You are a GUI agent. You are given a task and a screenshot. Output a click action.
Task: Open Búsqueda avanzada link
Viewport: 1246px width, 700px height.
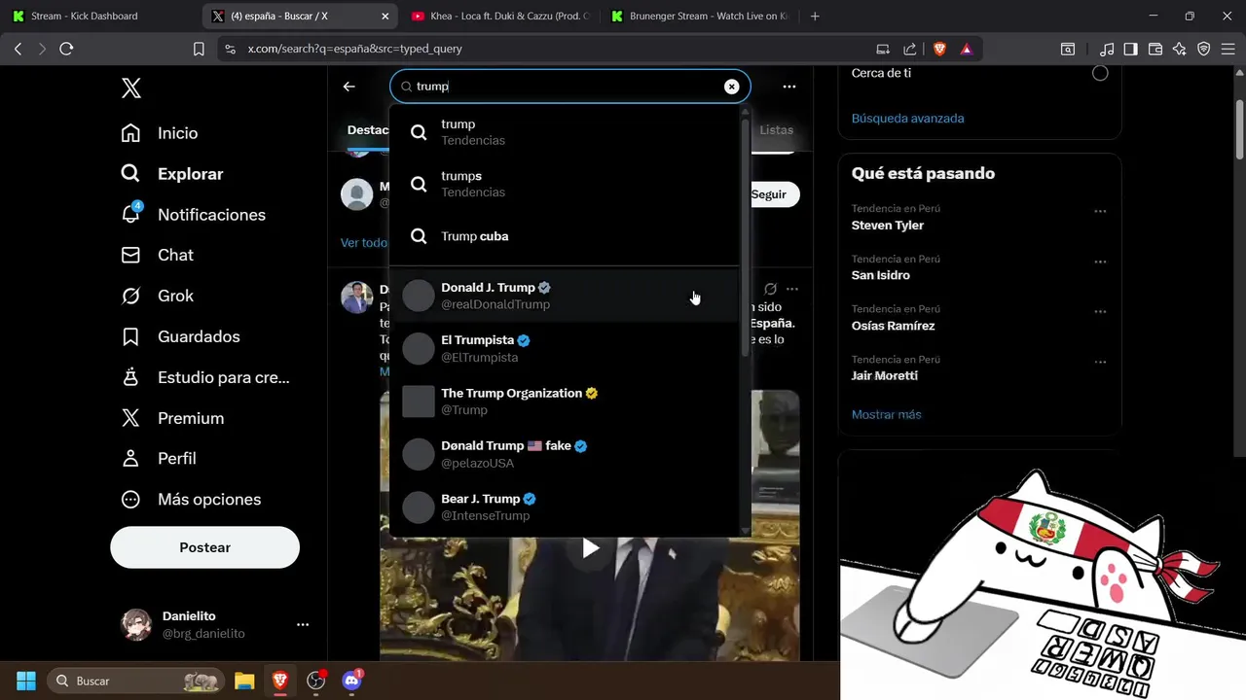[907, 119]
